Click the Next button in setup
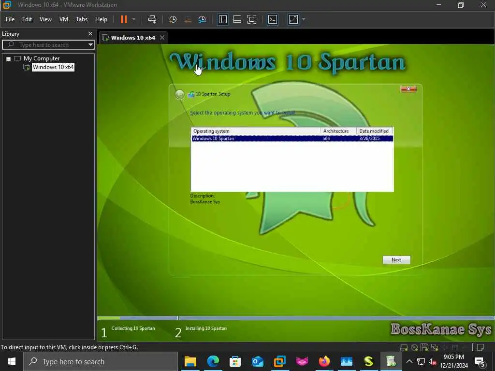This screenshot has height=371, width=495. (396, 259)
